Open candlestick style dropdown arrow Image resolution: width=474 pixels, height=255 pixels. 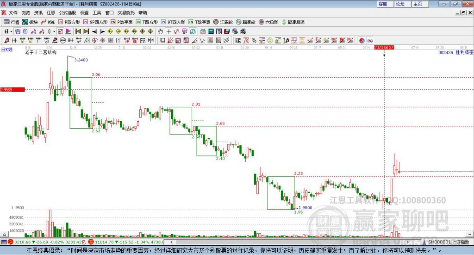54,31
